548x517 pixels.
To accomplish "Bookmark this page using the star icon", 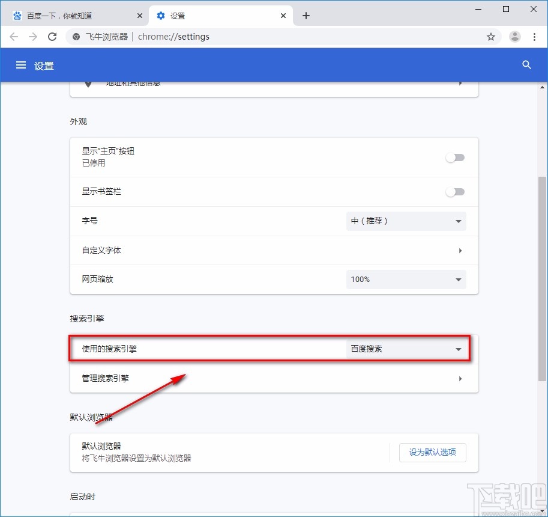I will [x=491, y=37].
